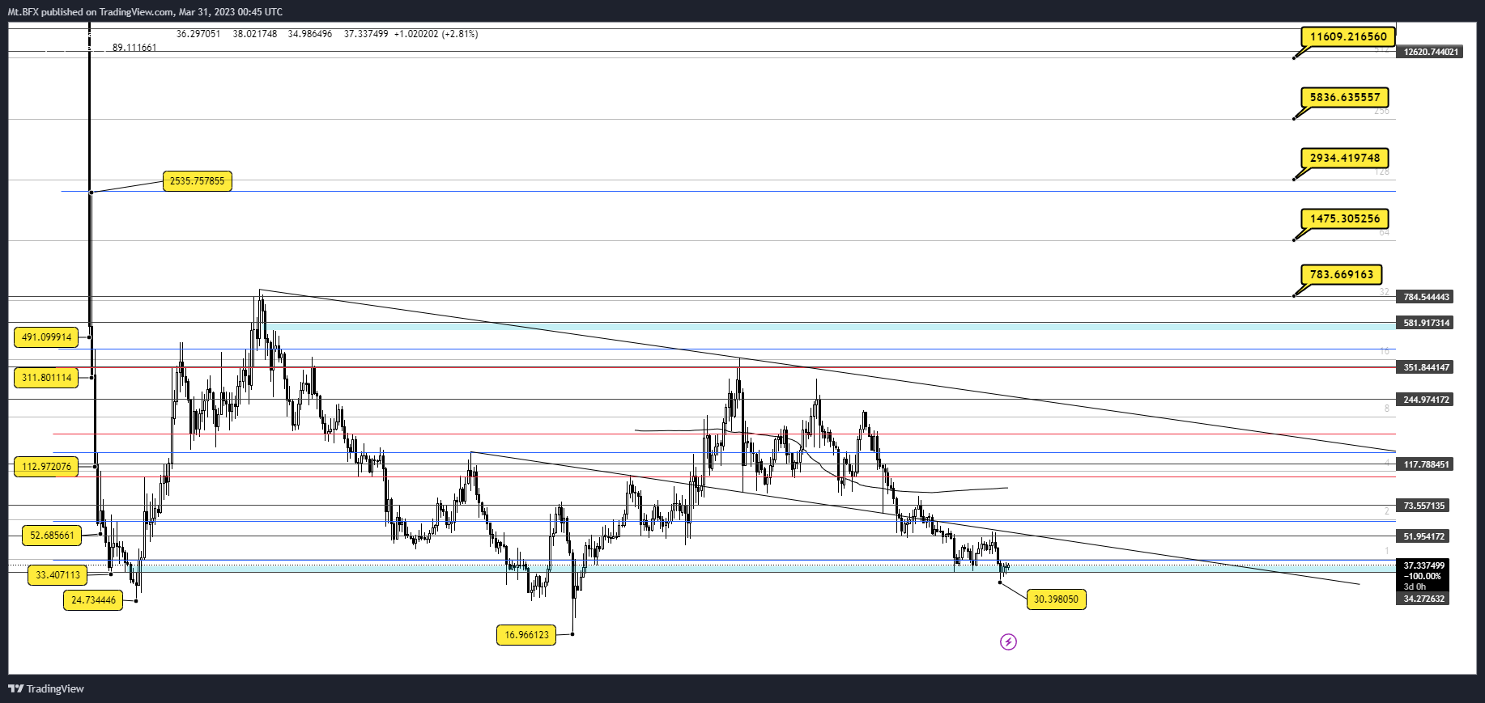Click the 351.844147 price axis tag
The image size is (1485, 703).
click(x=1425, y=367)
